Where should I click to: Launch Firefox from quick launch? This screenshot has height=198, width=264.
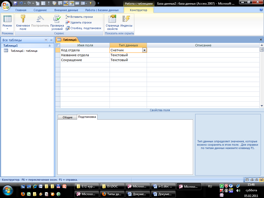(x=23, y=194)
